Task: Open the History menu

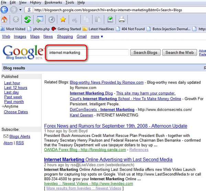Action: 35,2
